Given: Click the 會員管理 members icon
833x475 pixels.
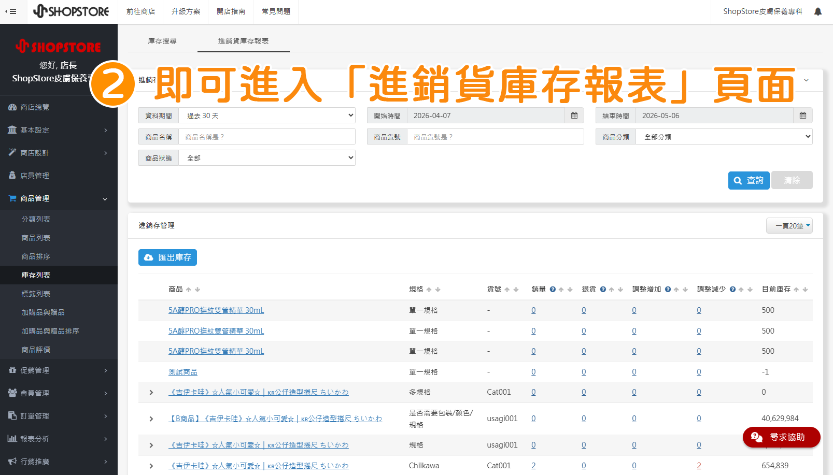Looking at the screenshot, I should [x=12, y=393].
